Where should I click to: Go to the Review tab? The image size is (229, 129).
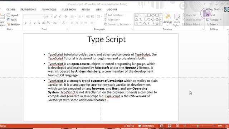[86, 10]
